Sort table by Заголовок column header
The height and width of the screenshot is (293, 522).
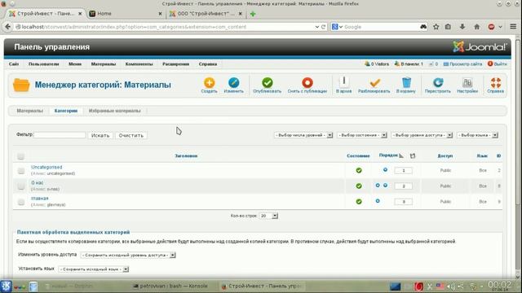[x=186, y=155]
